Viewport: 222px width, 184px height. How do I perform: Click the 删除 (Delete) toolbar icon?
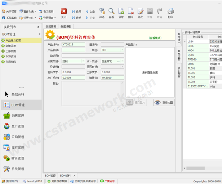point(130,13)
